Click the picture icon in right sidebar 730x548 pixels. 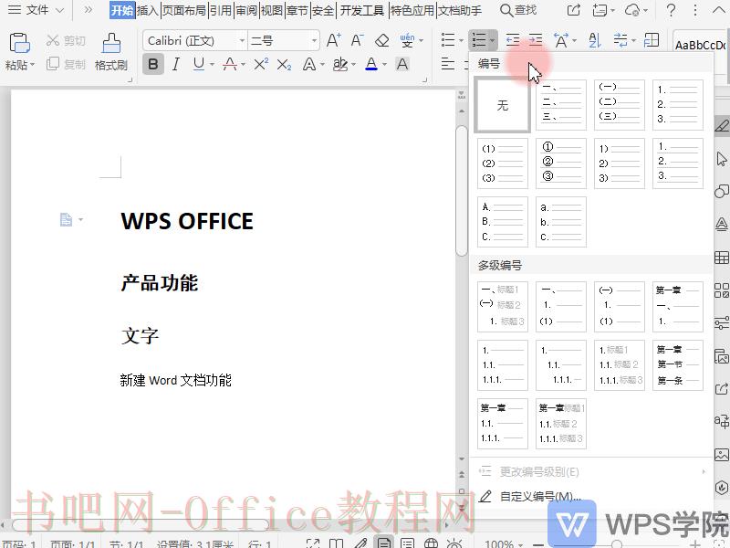coord(721,454)
